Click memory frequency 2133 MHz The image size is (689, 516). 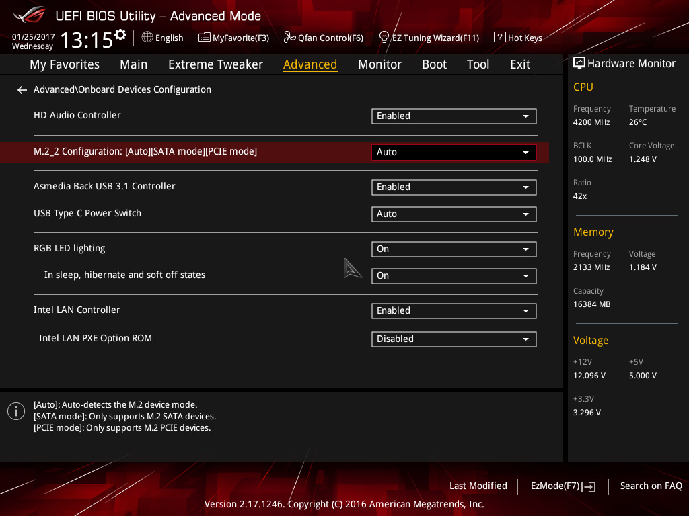point(591,267)
